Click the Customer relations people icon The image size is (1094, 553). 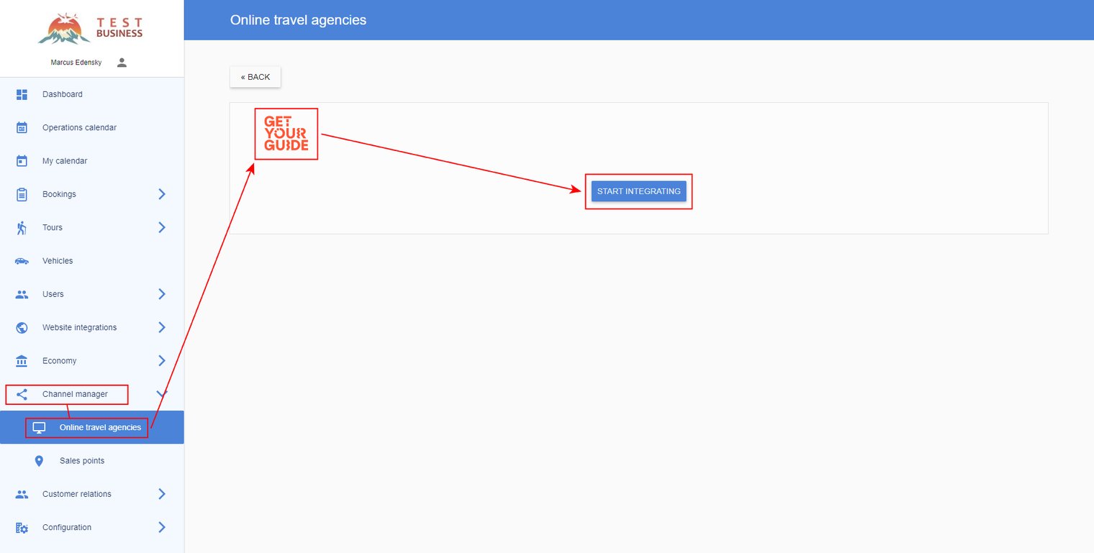tap(22, 494)
